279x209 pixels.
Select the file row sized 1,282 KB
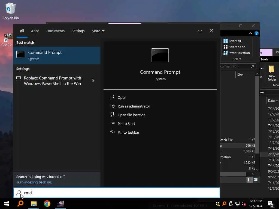[238, 163]
